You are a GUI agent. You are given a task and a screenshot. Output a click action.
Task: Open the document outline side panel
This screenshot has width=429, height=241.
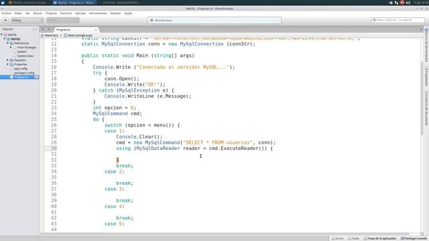point(426,108)
